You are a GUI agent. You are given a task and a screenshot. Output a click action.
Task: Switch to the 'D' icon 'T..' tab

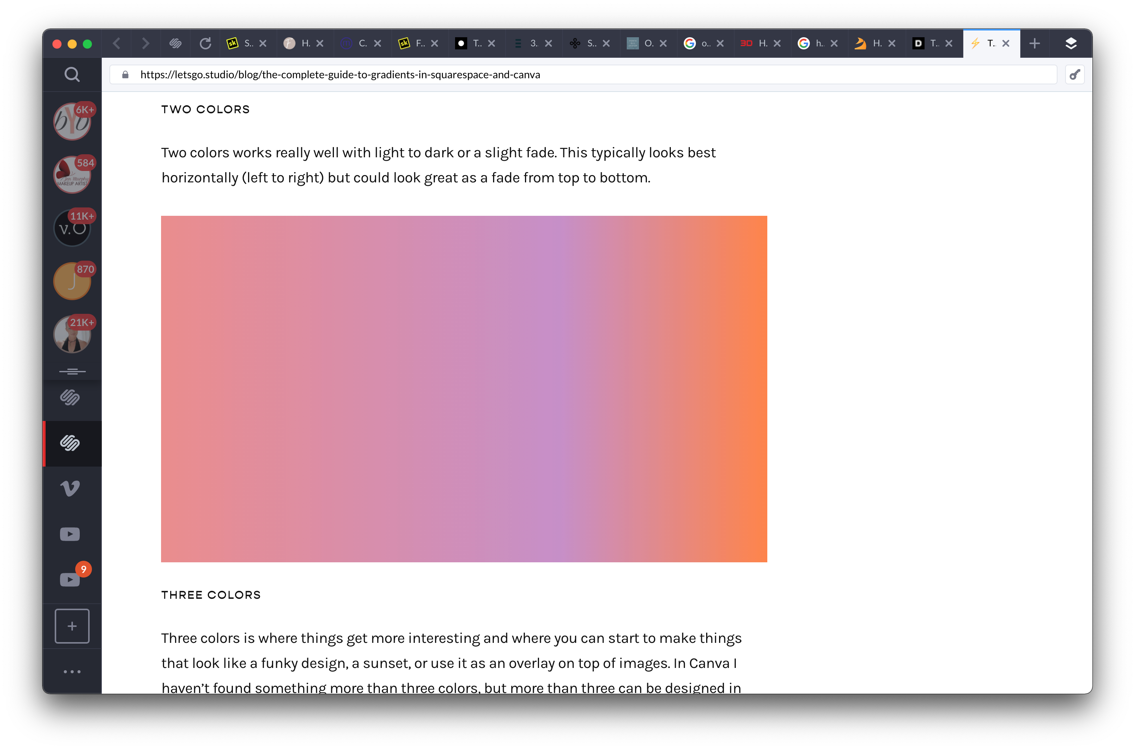(x=926, y=44)
